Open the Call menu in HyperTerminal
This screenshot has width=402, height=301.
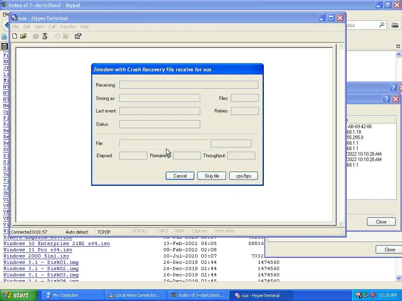52,27
